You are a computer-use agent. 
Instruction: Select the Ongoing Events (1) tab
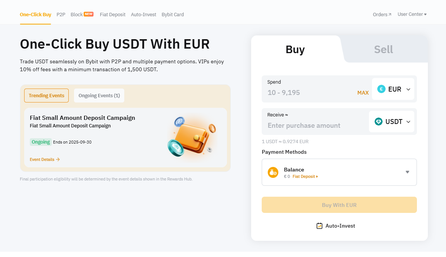point(99,95)
